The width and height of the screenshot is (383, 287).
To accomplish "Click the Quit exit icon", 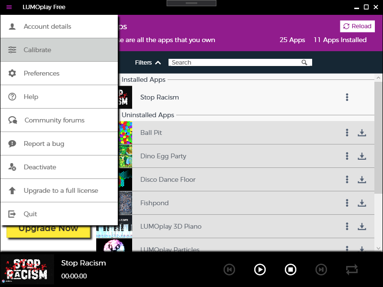I will point(12,214).
